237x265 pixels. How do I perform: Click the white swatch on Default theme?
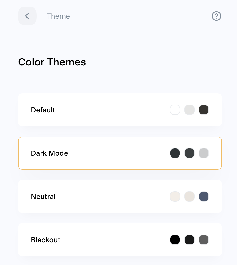click(175, 110)
